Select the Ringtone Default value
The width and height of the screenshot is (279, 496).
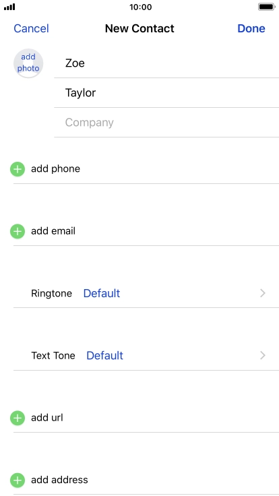(102, 293)
